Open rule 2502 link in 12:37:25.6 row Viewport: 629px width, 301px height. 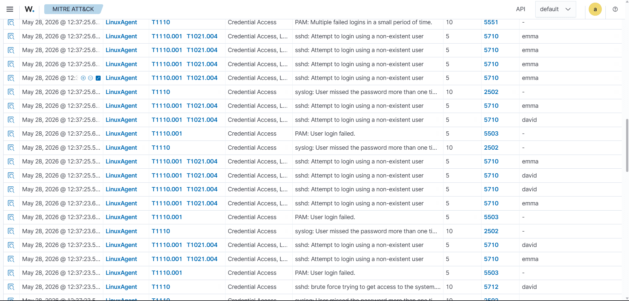tap(491, 92)
